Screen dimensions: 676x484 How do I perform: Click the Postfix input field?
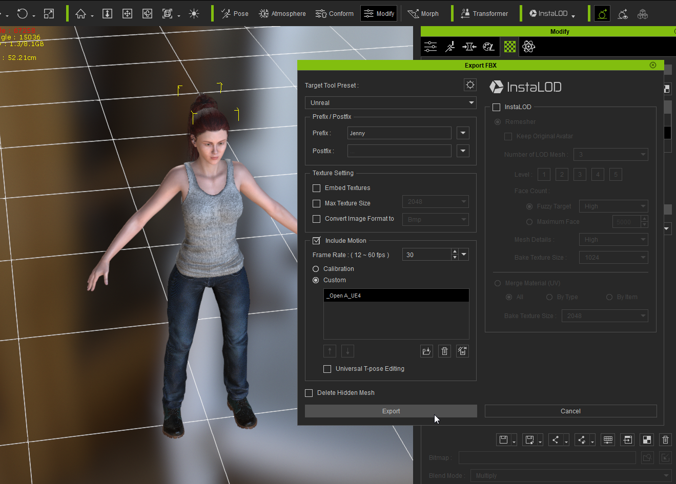399,151
